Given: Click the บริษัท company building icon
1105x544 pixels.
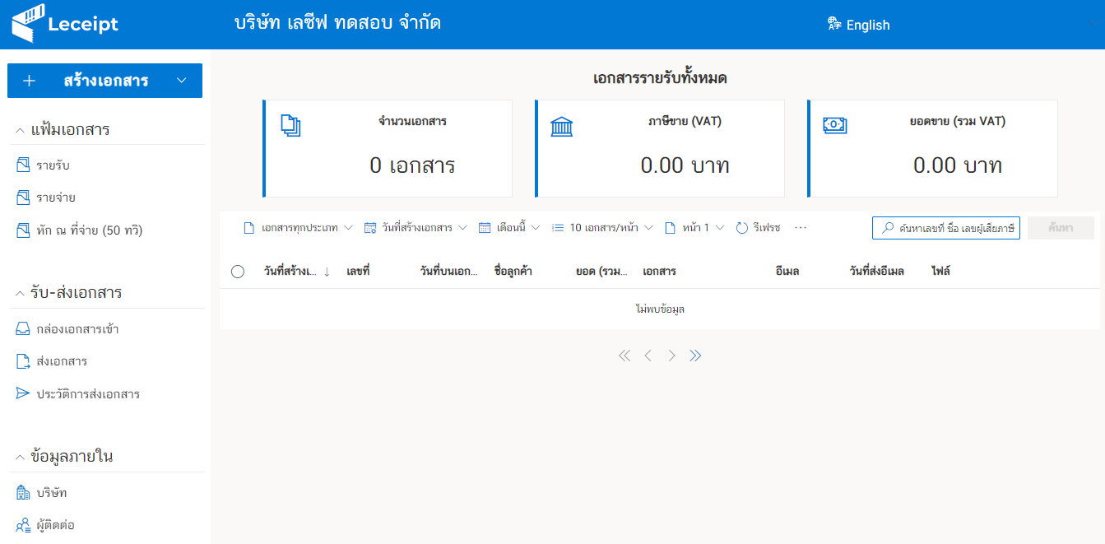Looking at the screenshot, I should [x=23, y=492].
